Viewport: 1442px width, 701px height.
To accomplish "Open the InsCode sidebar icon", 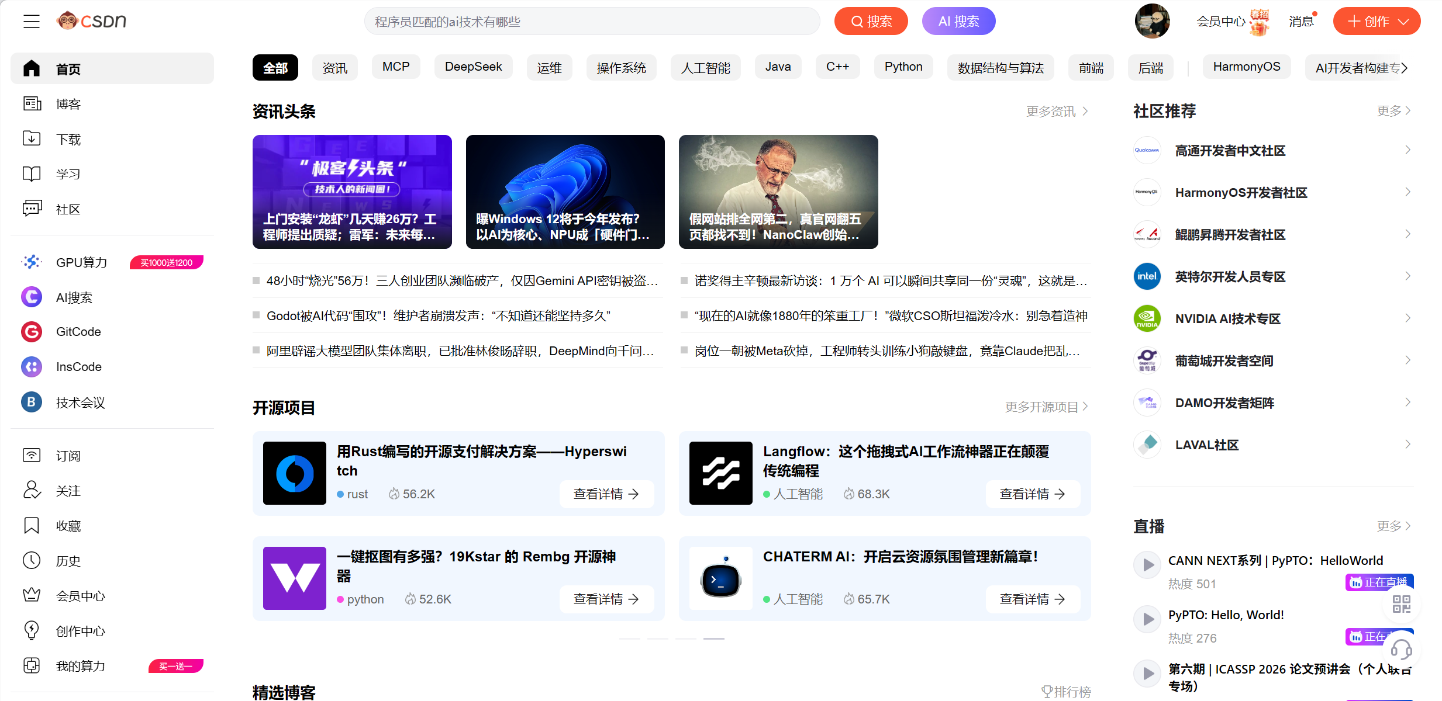I will [32, 367].
